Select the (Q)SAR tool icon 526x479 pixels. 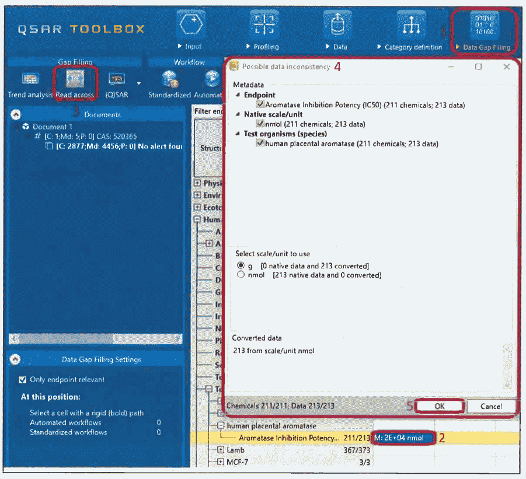pos(117,79)
